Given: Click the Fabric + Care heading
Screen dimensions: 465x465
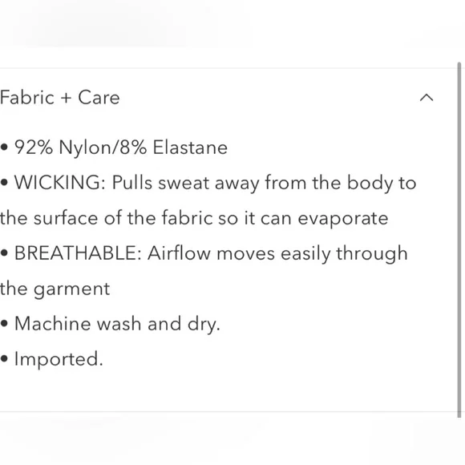Looking at the screenshot, I should click(60, 98).
